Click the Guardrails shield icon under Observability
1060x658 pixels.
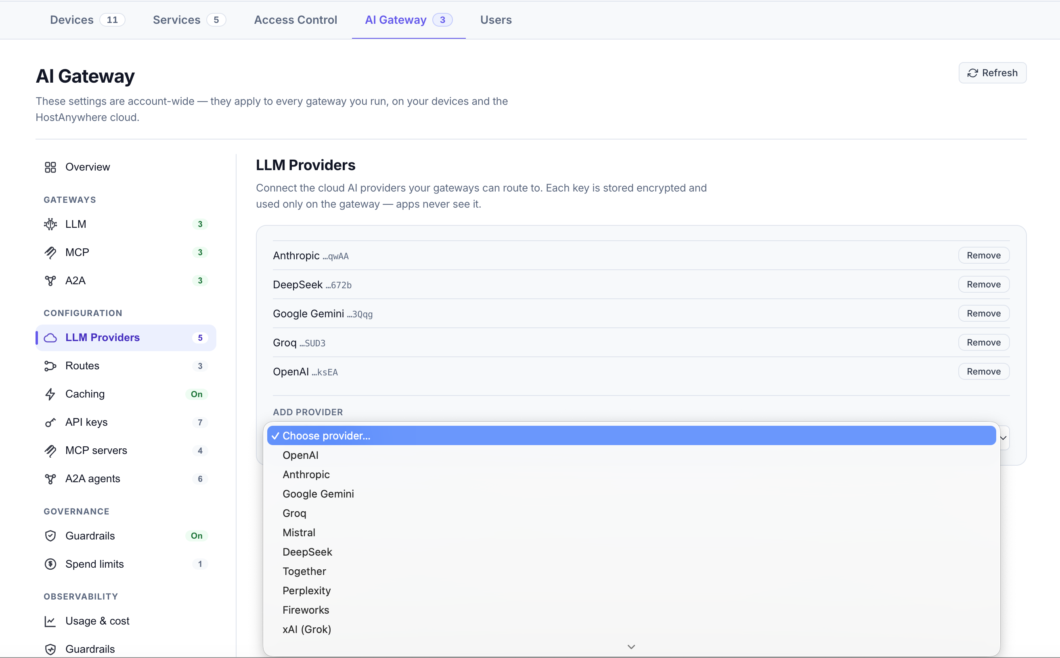pyautogui.click(x=50, y=649)
